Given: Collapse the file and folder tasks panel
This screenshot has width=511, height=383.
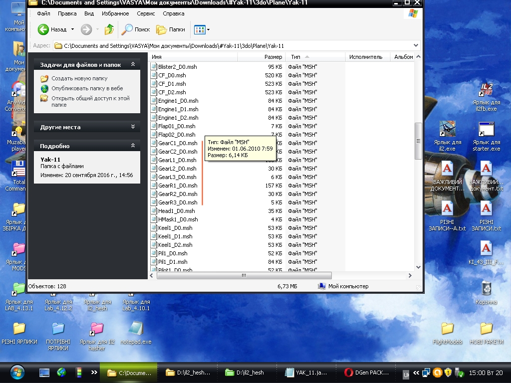Looking at the screenshot, I should [133, 65].
